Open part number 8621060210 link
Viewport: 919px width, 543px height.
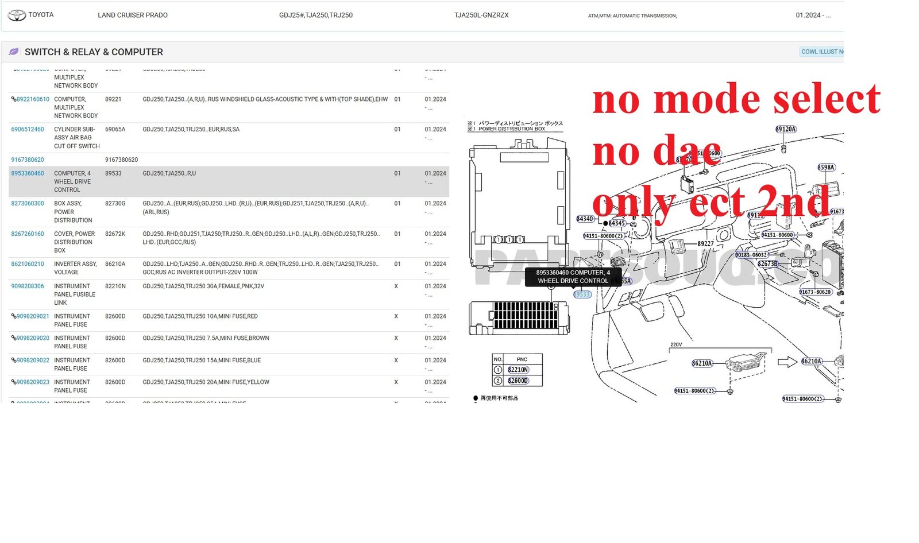pyautogui.click(x=28, y=264)
